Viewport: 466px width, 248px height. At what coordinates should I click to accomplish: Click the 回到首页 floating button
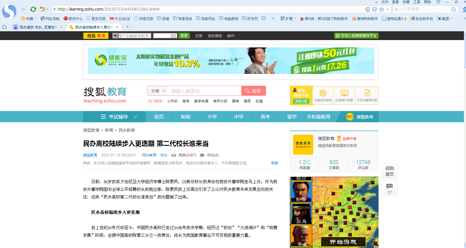tap(389, 171)
